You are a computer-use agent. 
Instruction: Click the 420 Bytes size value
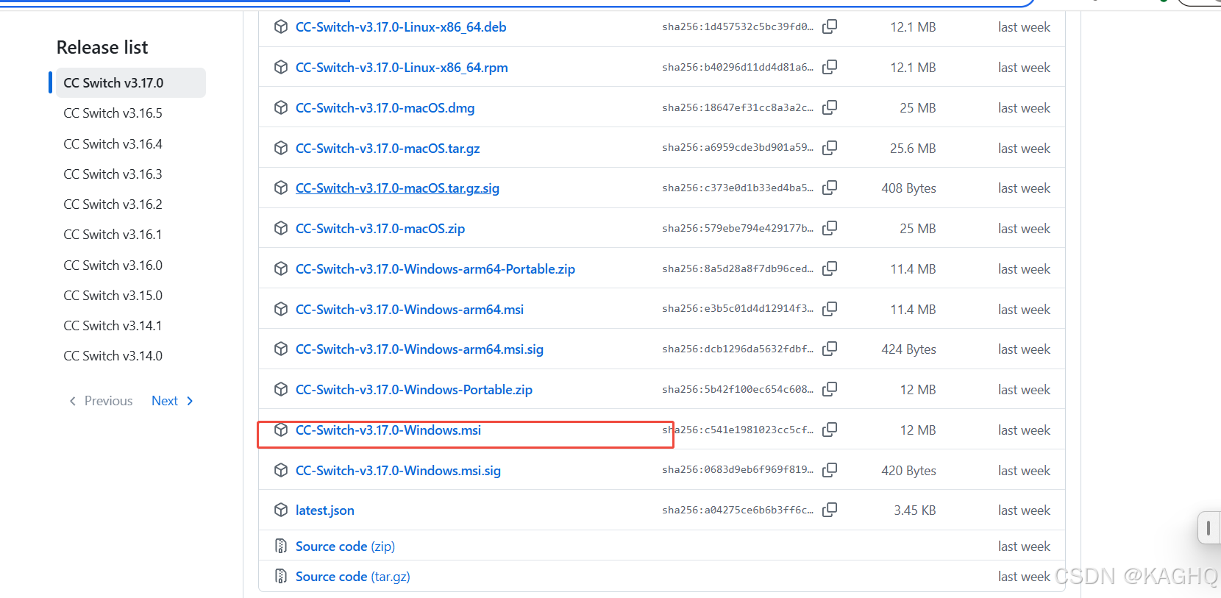click(x=908, y=471)
